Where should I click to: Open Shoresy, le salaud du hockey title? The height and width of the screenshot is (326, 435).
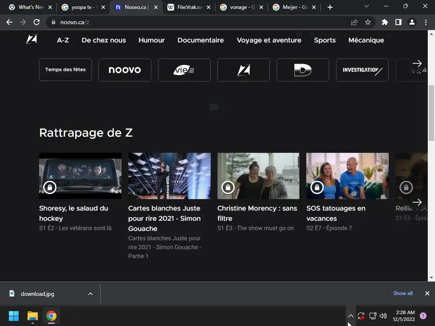pos(73,213)
